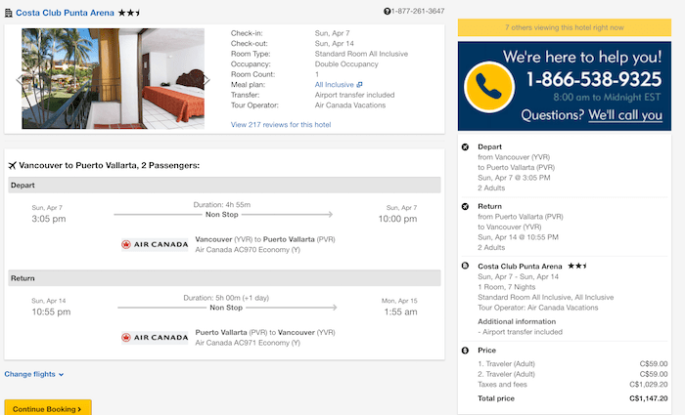The image size is (685, 415).
Task: Click Air Canada logo for return flight
Action: tap(155, 338)
